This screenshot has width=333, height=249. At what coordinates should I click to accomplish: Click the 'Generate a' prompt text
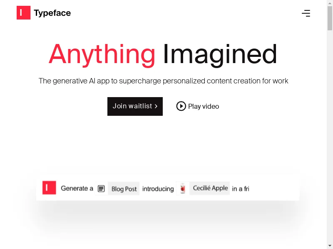pos(77,188)
